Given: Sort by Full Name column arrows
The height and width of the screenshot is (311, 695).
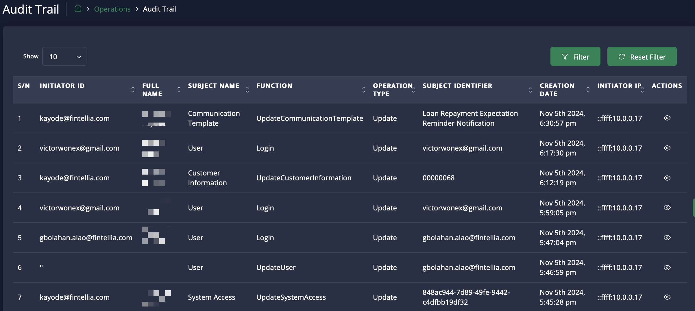Looking at the screenshot, I should [x=179, y=90].
